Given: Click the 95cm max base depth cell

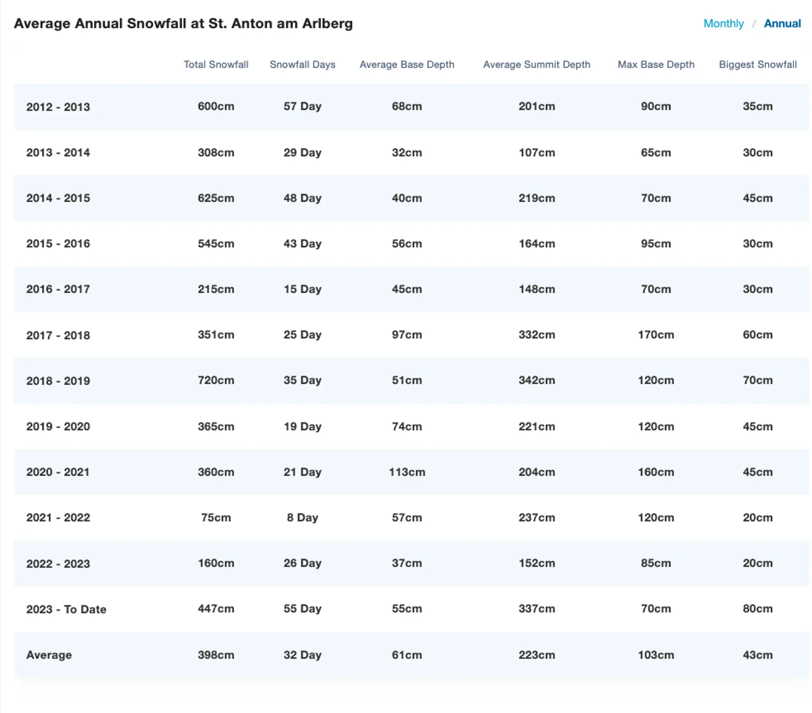Looking at the screenshot, I should [656, 244].
